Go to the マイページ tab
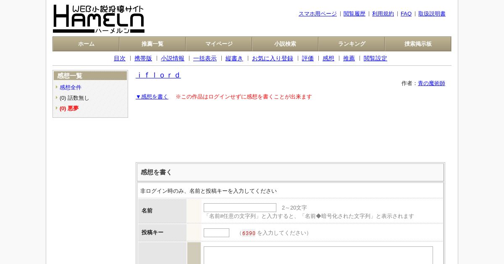The height and width of the screenshot is (264, 504). point(219,44)
